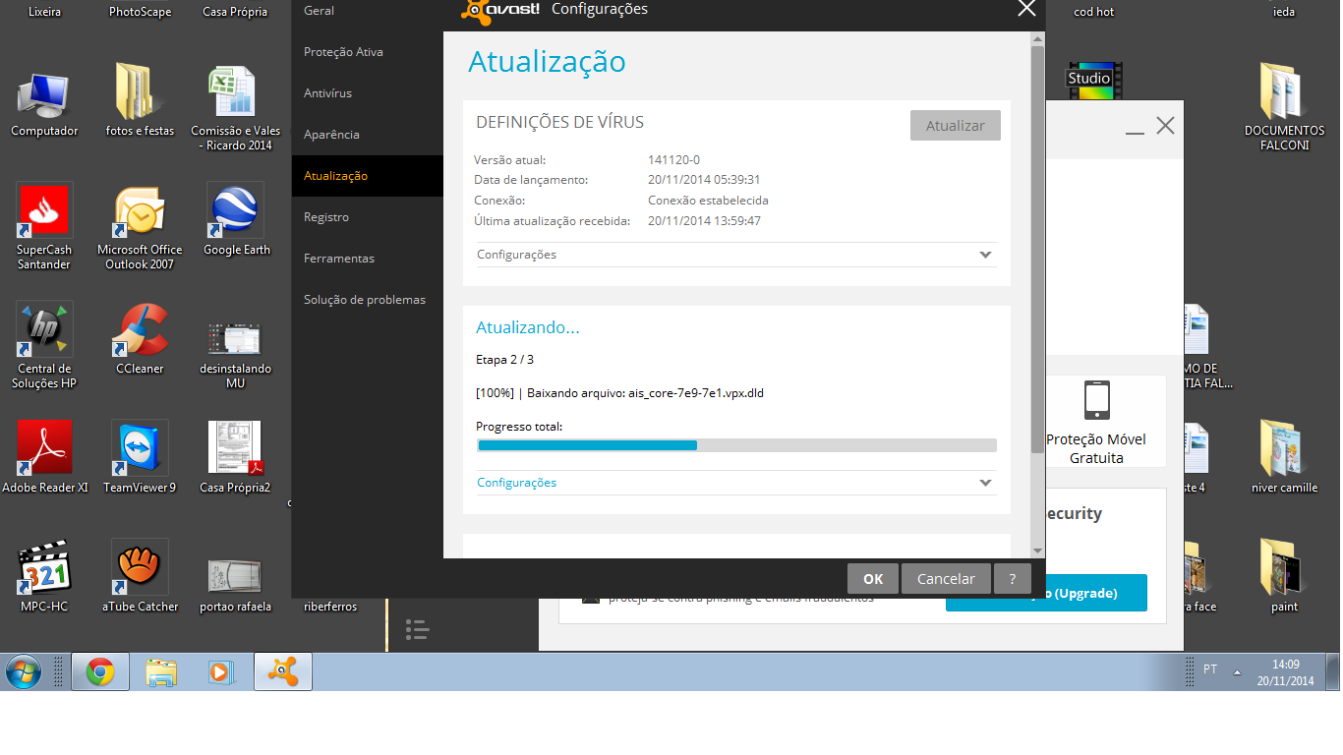The image size is (1343, 755).
Task: Select Antivírus in the settings sidebar
Action: (x=327, y=93)
